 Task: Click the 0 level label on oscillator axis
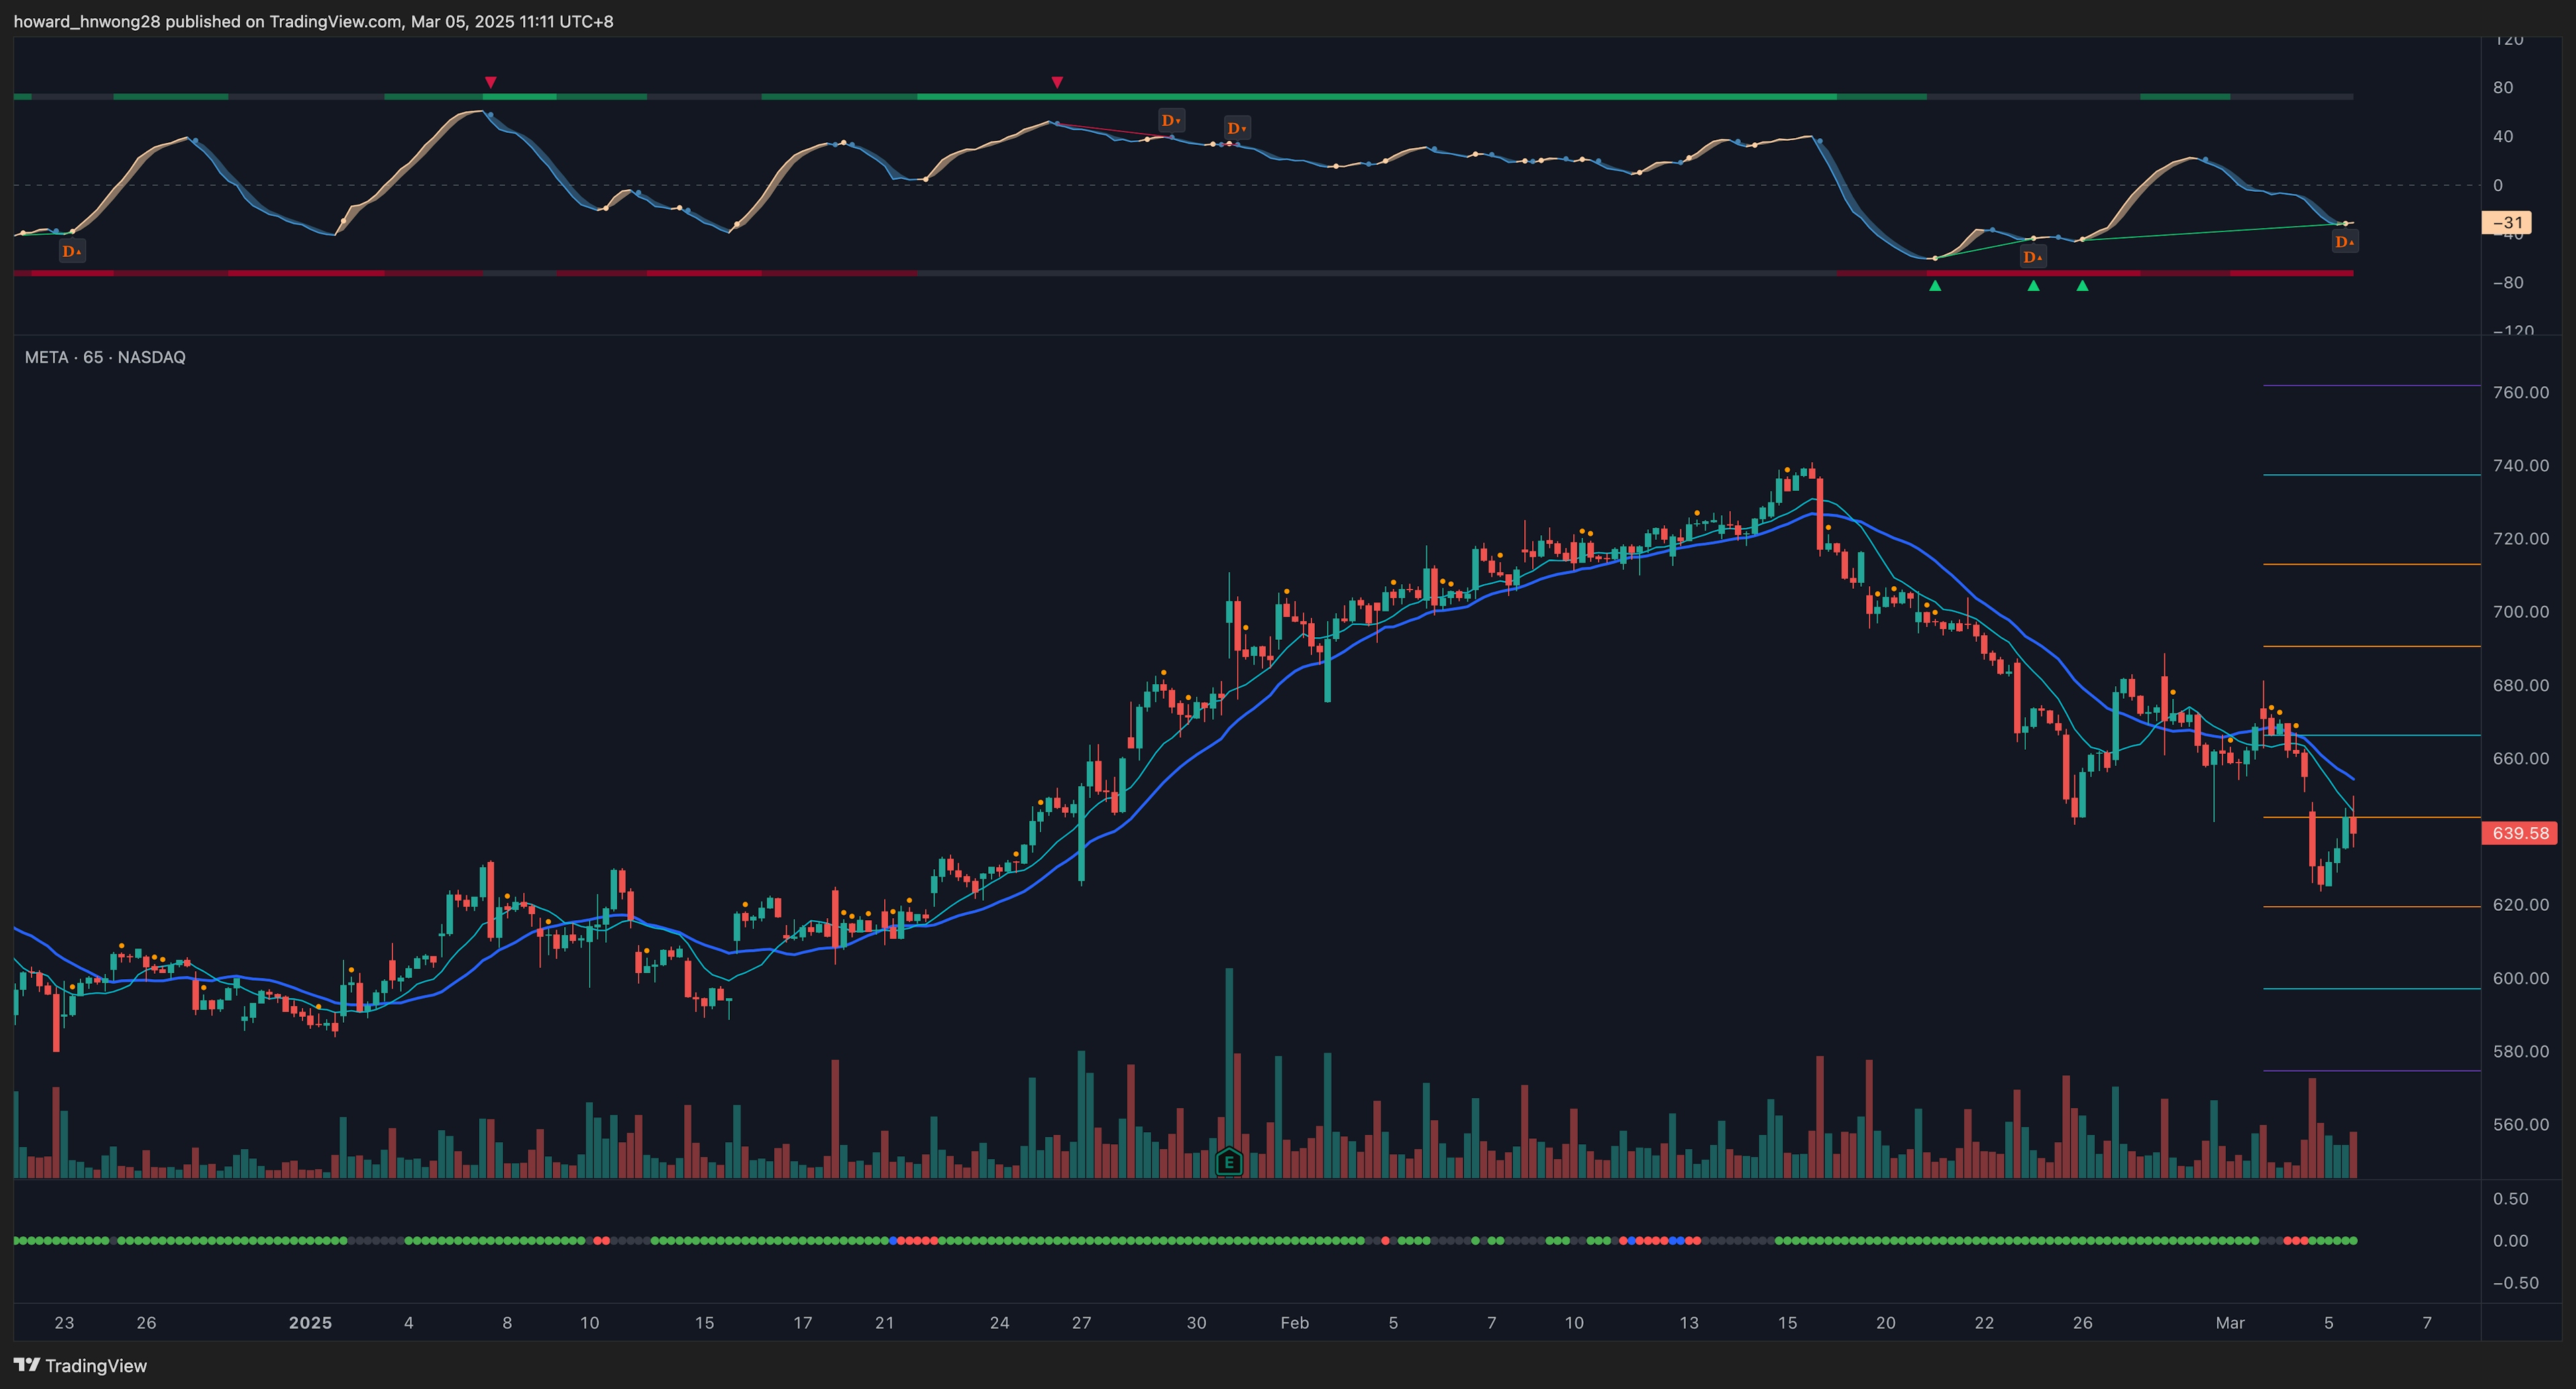click(x=2498, y=185)
